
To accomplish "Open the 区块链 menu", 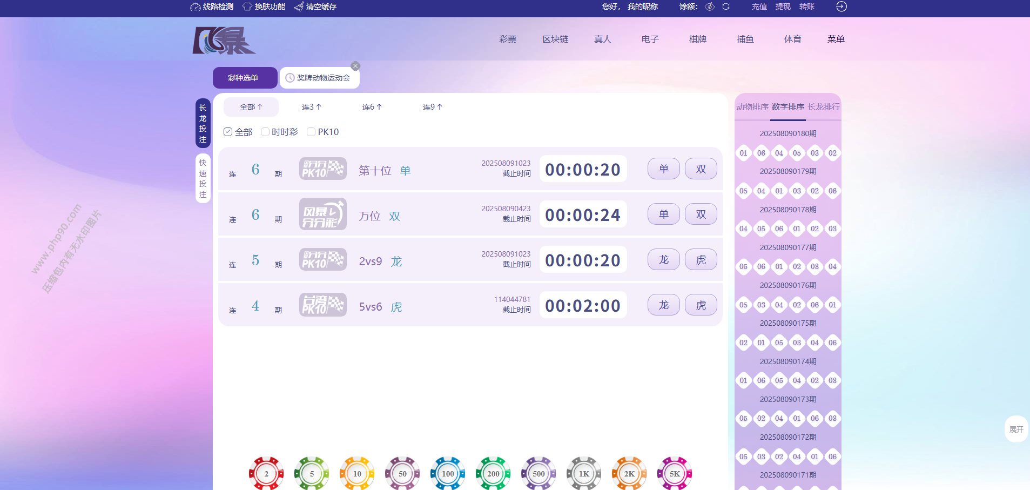I will click(555, 39).
